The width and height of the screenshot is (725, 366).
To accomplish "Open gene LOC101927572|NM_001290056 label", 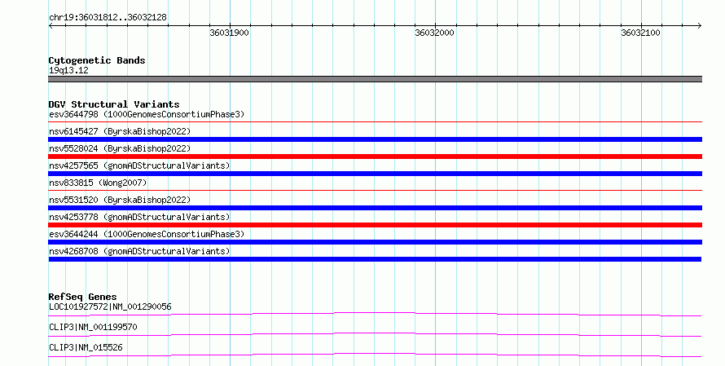I will 110,306.
